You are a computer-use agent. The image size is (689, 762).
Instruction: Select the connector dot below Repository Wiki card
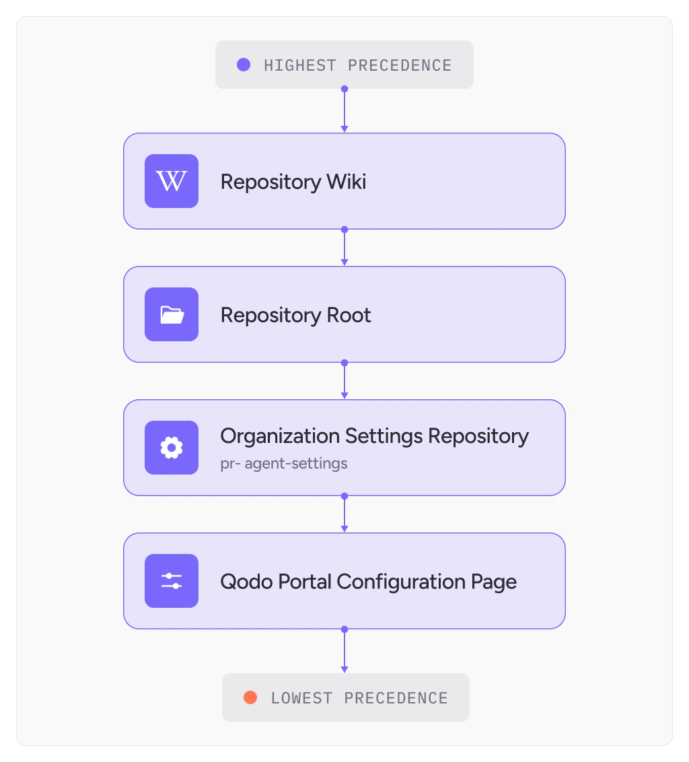pos(344,229)
